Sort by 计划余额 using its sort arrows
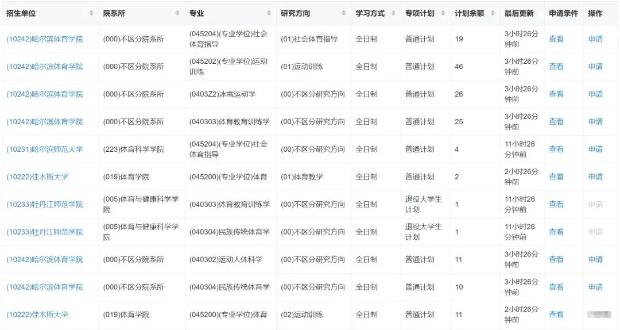The width and height of the screenshot is (620, 330). point(493,13)
